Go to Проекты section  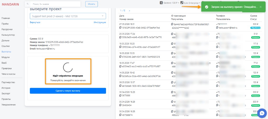tap(6, 99)
